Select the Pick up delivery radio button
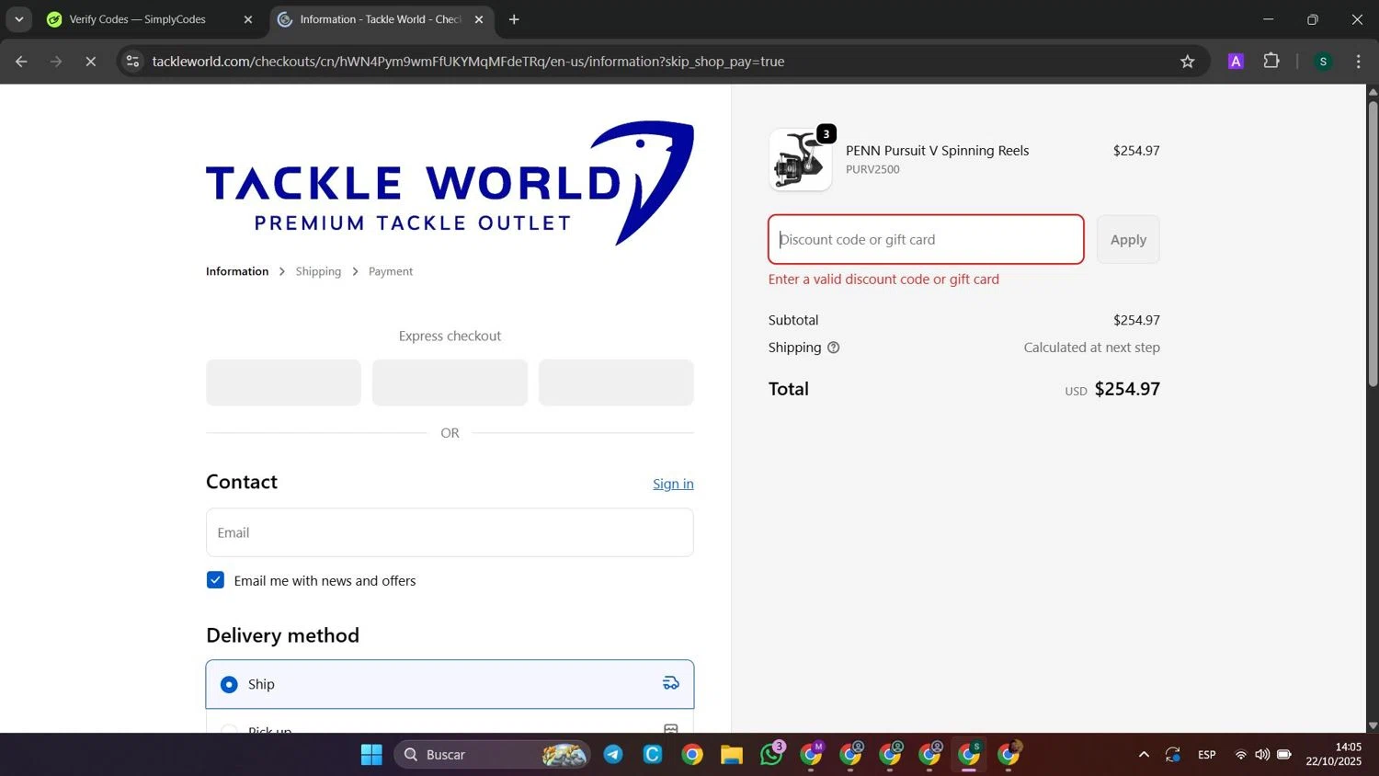 click(x=229, y=730)
